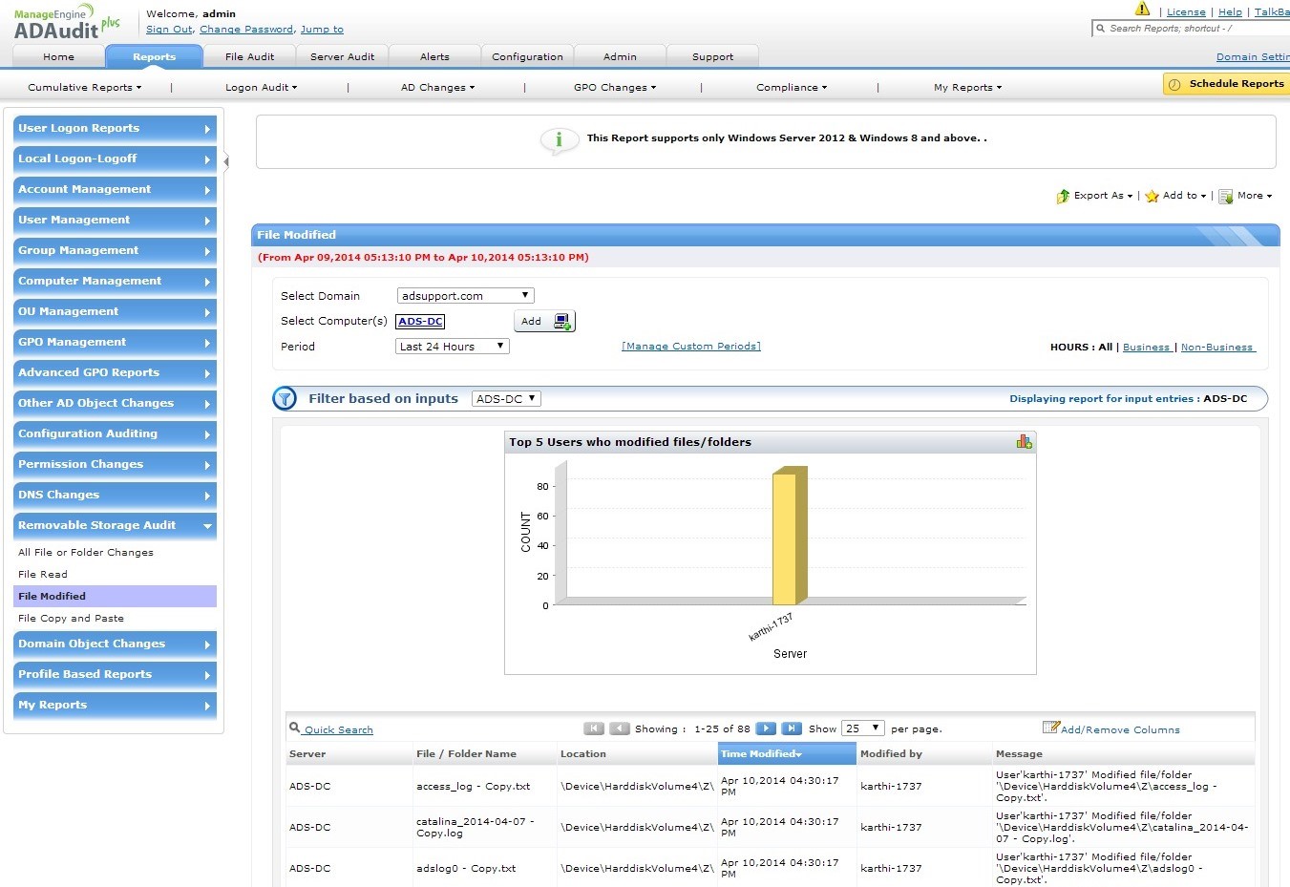
Task: Collapse the left sidebar panel arrow
Action: [x=226, y=161]
